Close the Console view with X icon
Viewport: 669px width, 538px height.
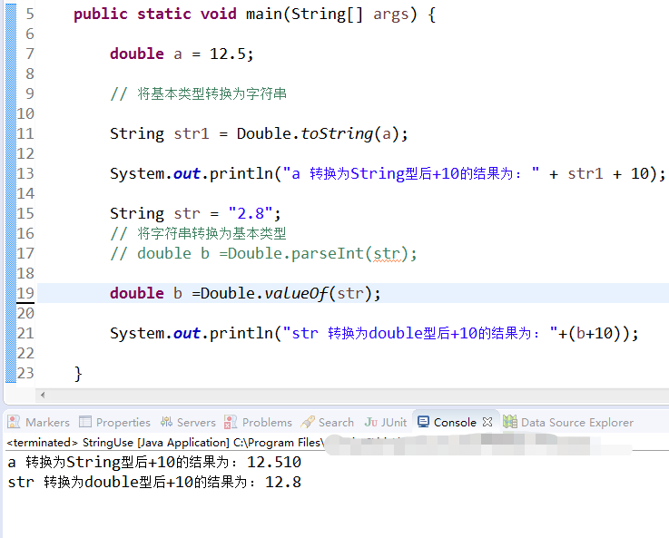pyautogui.click(x=487, y=422)
